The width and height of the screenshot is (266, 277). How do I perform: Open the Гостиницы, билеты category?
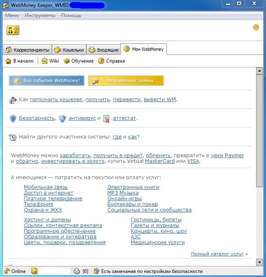tap(156, 219)
